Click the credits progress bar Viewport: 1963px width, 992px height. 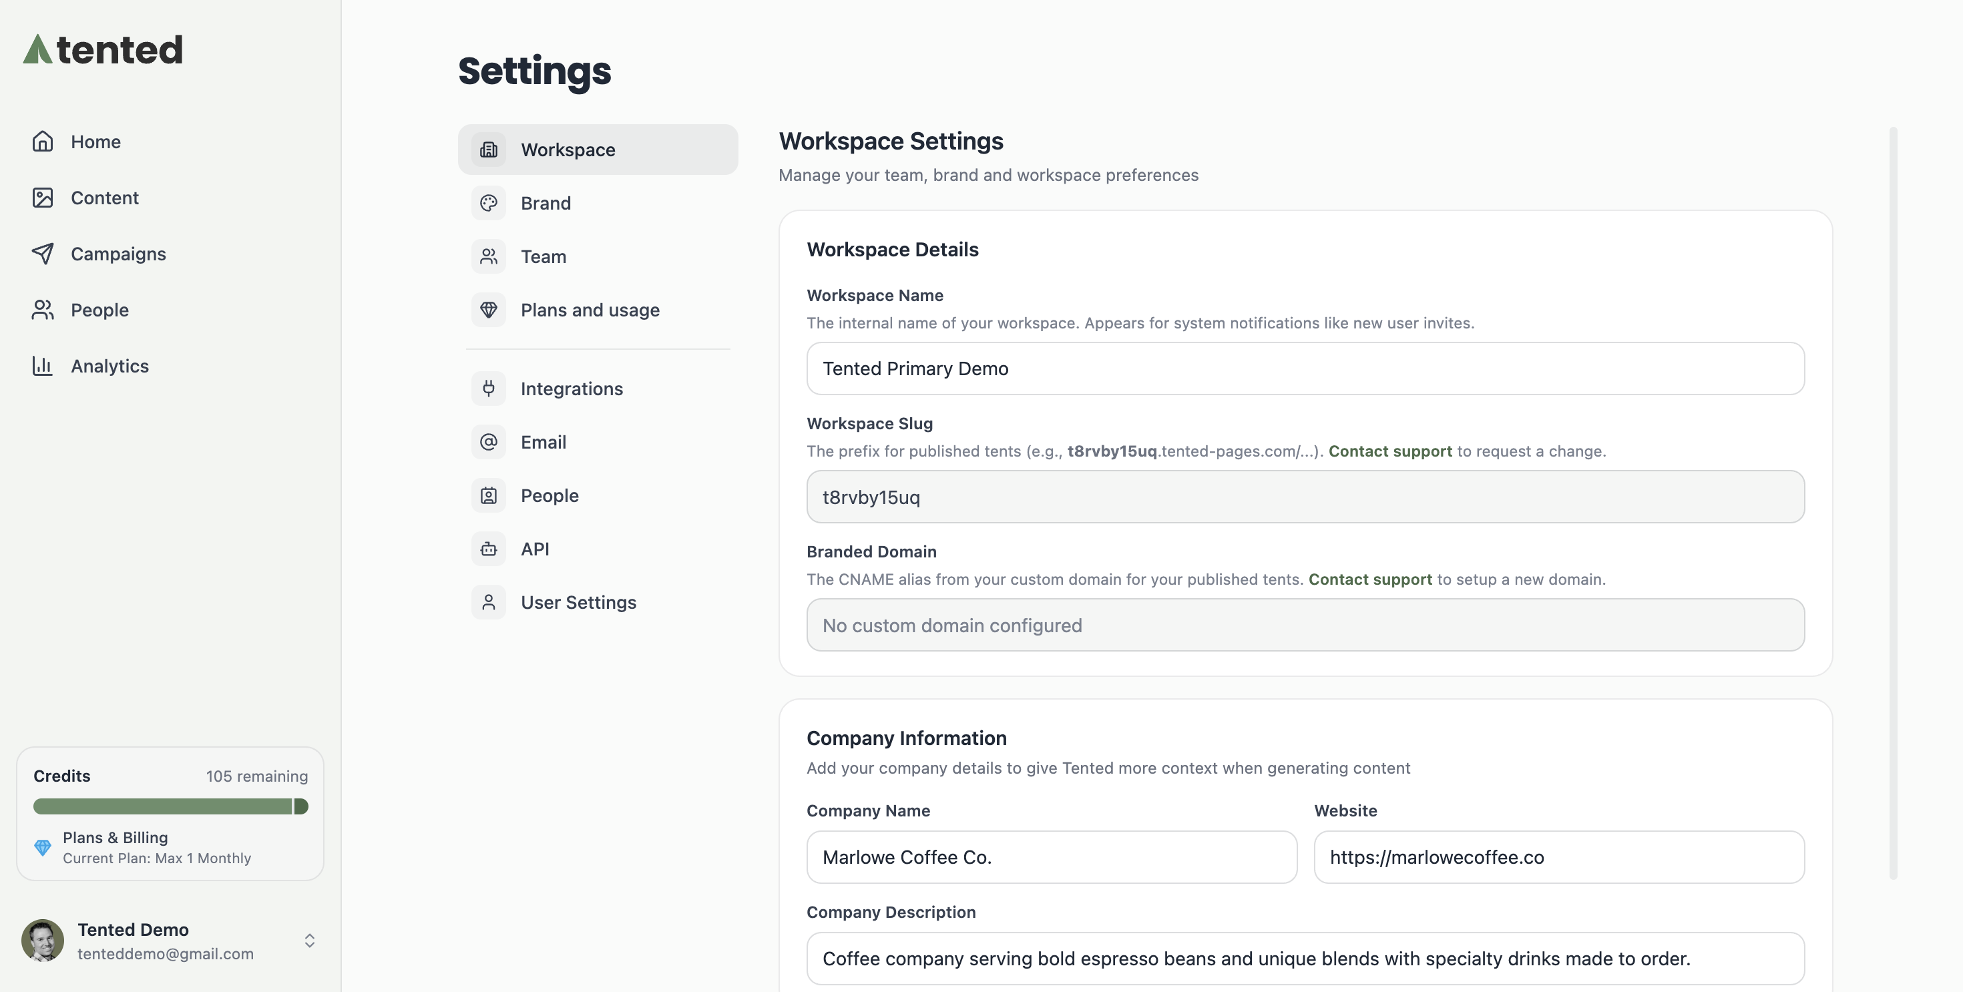(171, 806)
